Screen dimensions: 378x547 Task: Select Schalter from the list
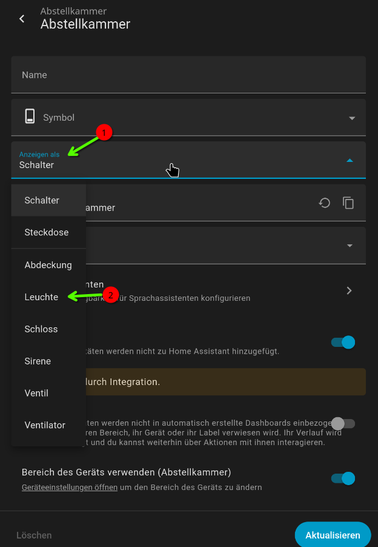(x=42, y=200)
